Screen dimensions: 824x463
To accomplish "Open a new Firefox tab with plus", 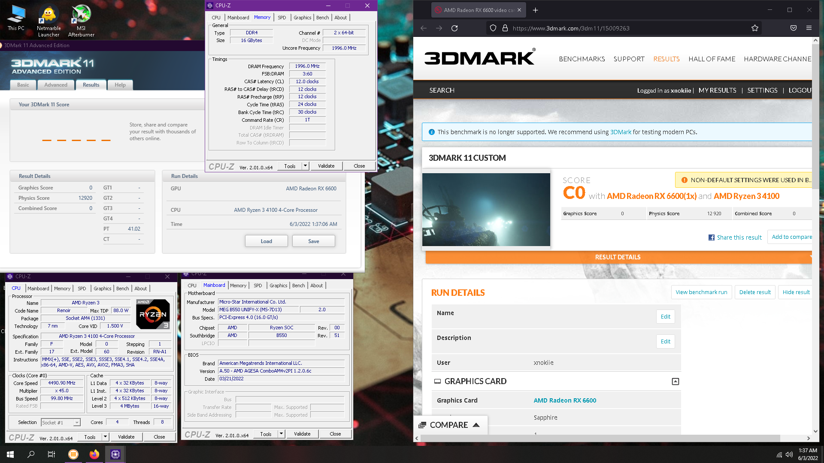I will (x=535, y=10).
